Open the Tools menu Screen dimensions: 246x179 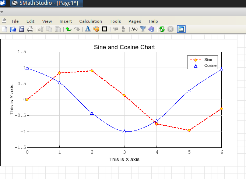[x=115, y=21]
